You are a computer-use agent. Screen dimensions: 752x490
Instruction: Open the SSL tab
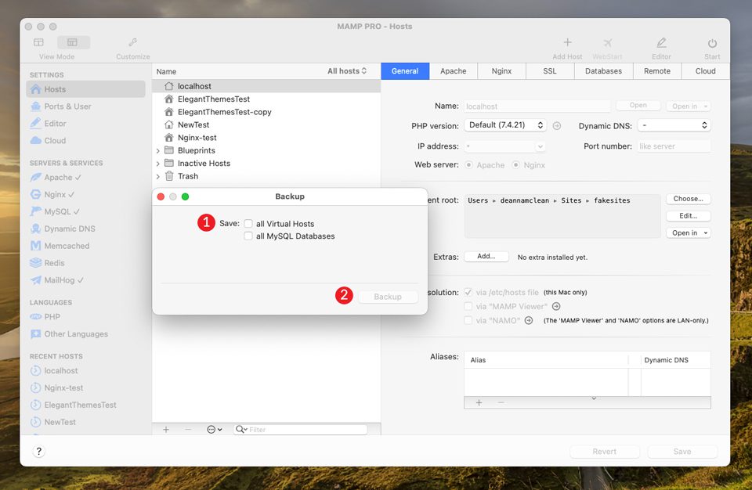549,70
